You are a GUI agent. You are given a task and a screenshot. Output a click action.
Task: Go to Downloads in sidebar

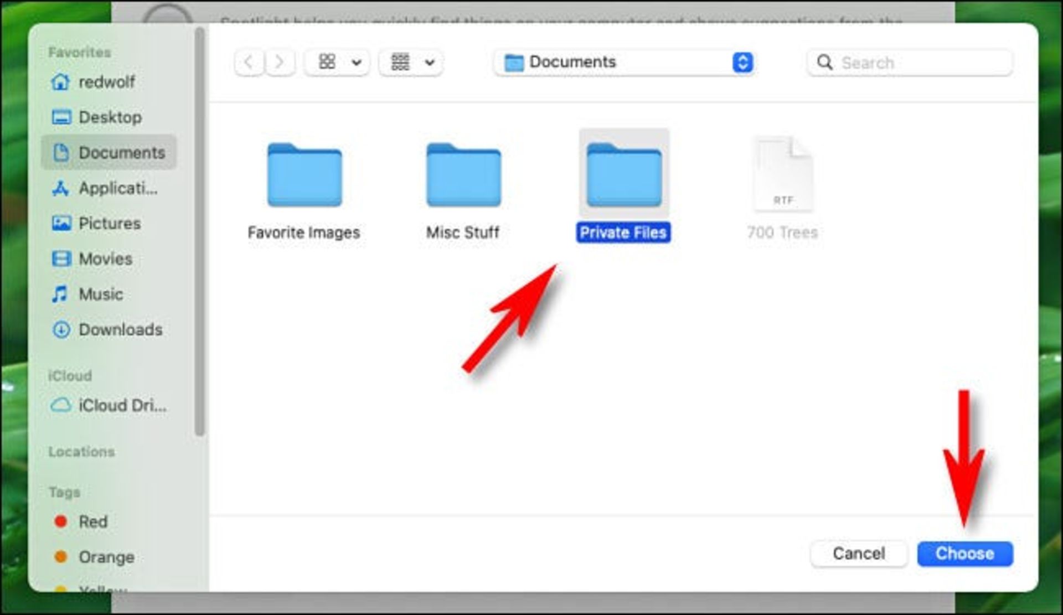click(120, 330)
